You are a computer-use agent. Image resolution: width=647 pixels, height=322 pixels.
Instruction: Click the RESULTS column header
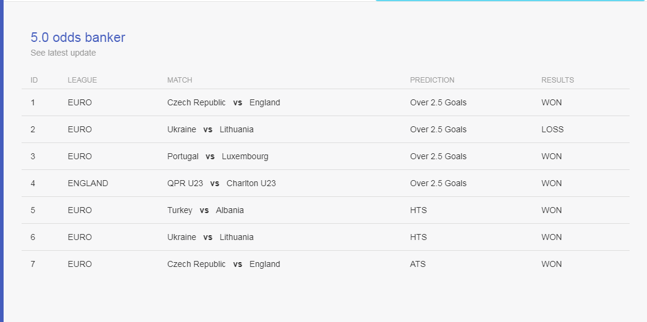point(558,80)
